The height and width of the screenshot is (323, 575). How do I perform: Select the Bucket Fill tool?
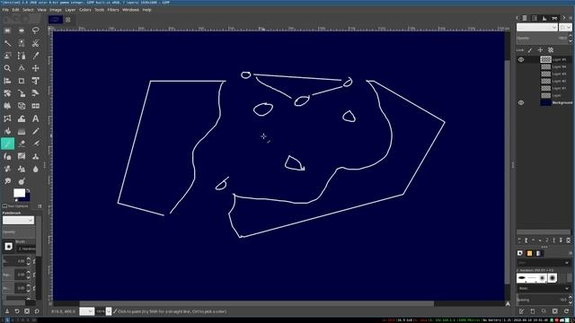[7, 131]
